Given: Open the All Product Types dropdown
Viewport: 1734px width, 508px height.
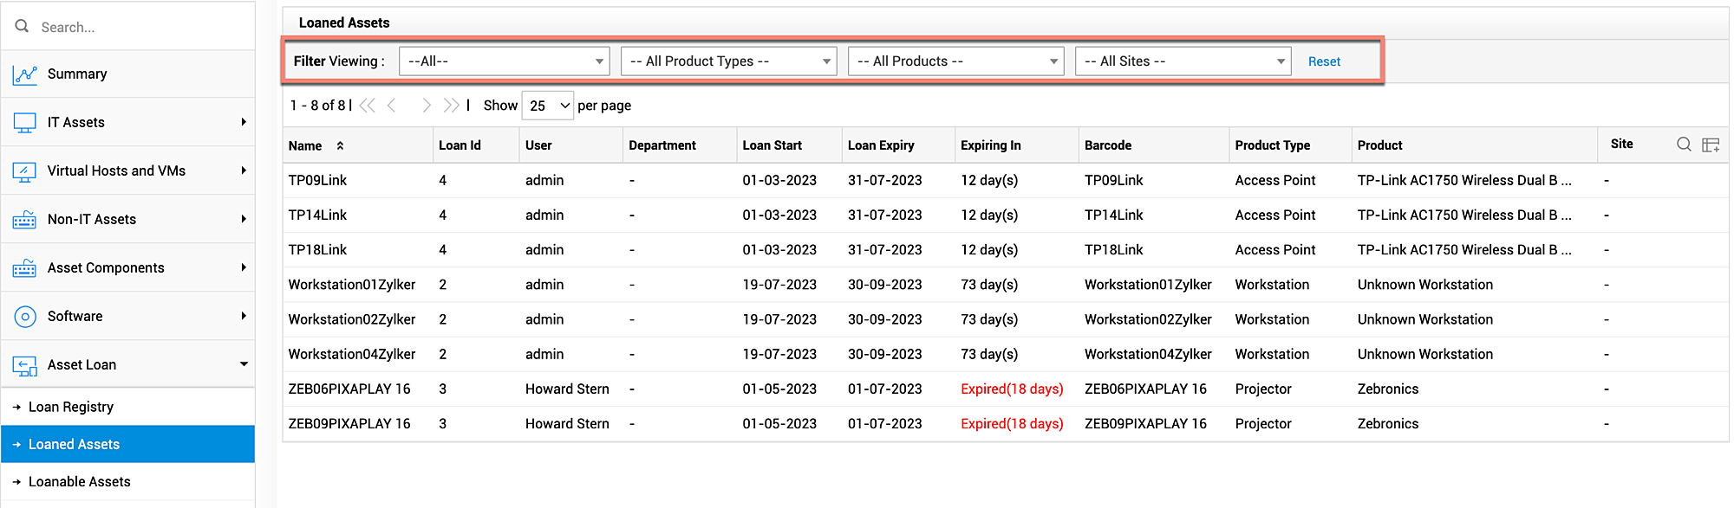Looking at the screenshot, I should point(728,61).
